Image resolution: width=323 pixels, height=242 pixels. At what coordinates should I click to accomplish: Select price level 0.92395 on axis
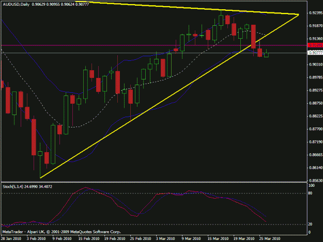pos(316,13)
